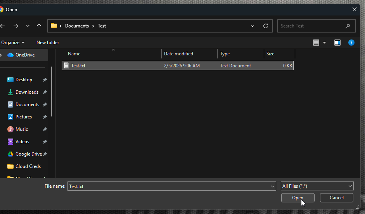Toggle the preview pane
The width and height of the screenshot is (365, 214).
coord(337,43)
